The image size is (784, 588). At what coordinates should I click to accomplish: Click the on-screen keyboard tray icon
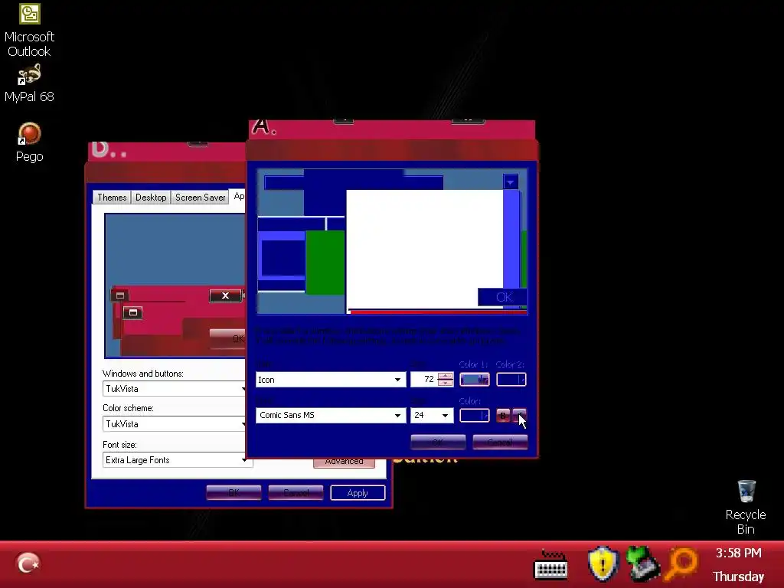click(x=550, y=565)
